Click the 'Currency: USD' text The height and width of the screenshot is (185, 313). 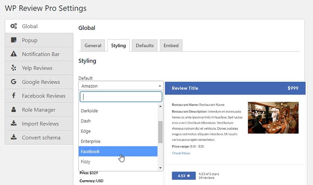pos(91,181)
